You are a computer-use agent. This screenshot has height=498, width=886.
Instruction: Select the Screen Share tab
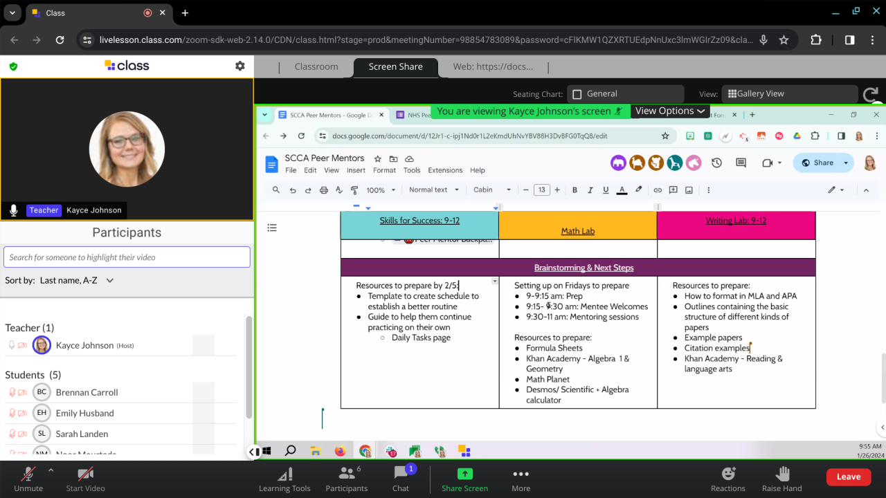[395, 67]
